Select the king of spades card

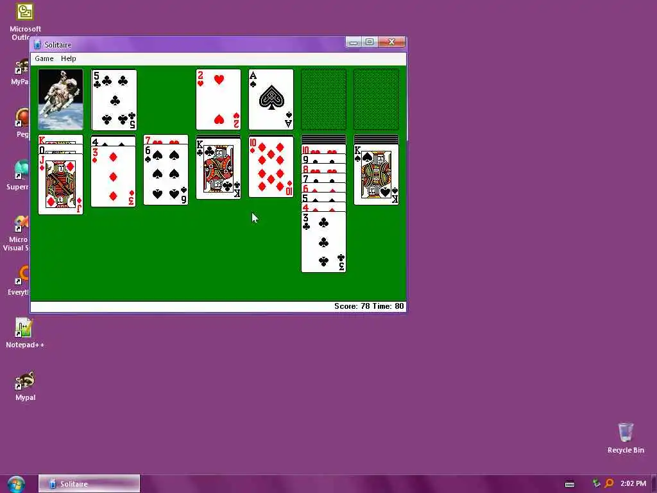(376, 175)
